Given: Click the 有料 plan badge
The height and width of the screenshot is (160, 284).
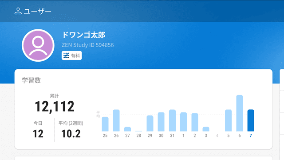Looking at the screenshot, I should (71, 56).
